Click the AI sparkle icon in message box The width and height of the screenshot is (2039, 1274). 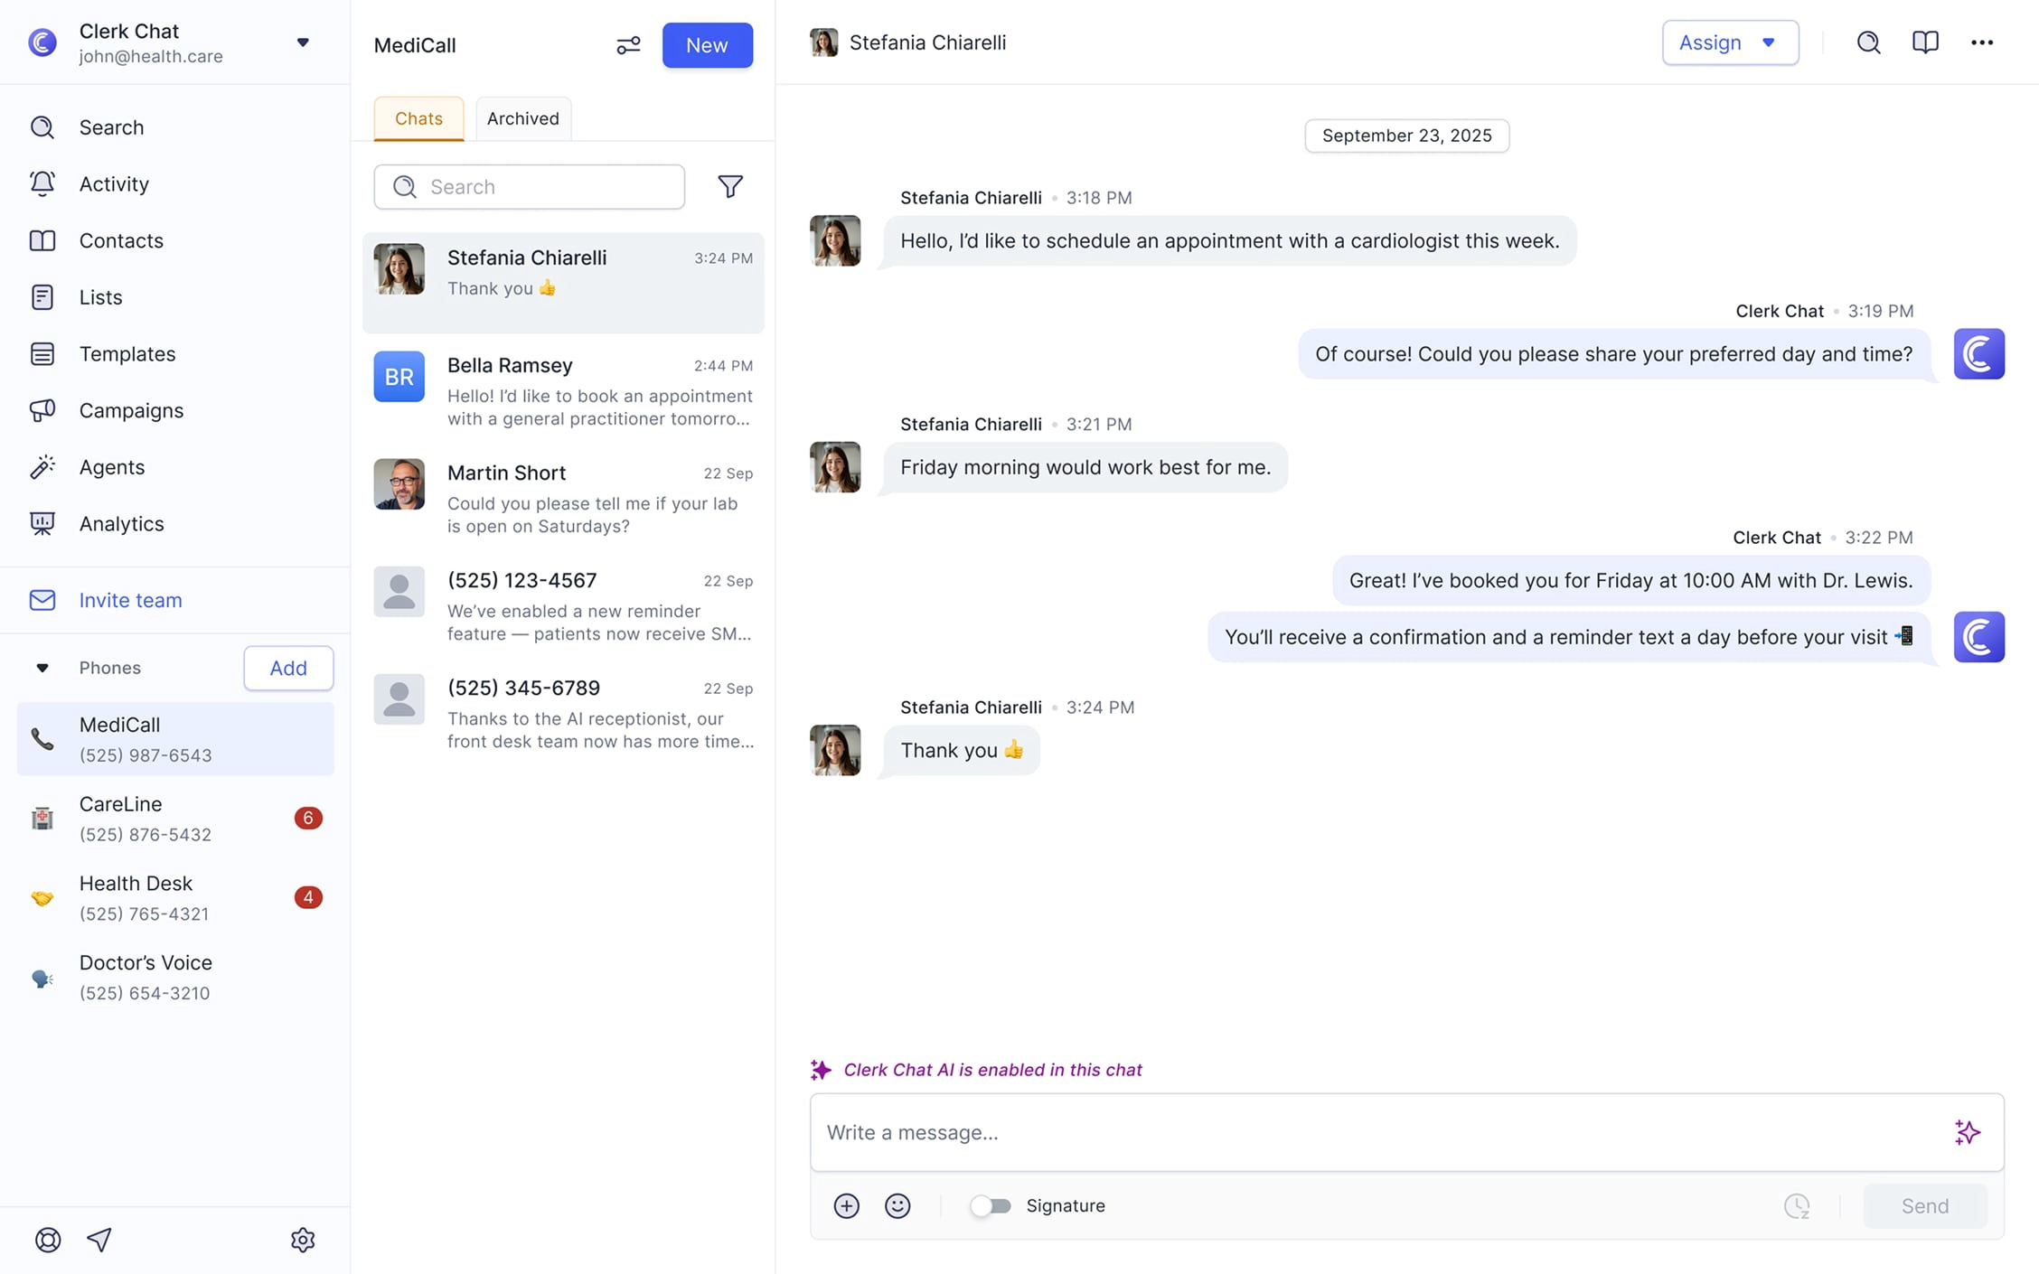tap(1967, 1132)
